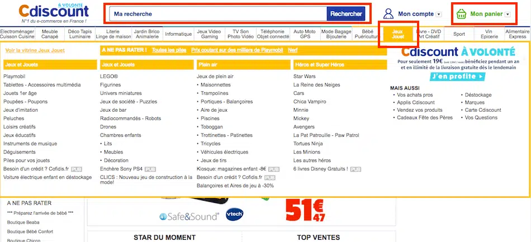Click Voir la vitrine Jeux Jouet

pyautogui.click(x=35, y=50)
